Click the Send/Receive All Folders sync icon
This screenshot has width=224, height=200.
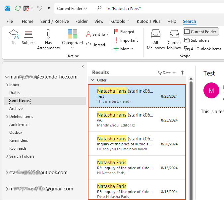(x=18, y=8)
